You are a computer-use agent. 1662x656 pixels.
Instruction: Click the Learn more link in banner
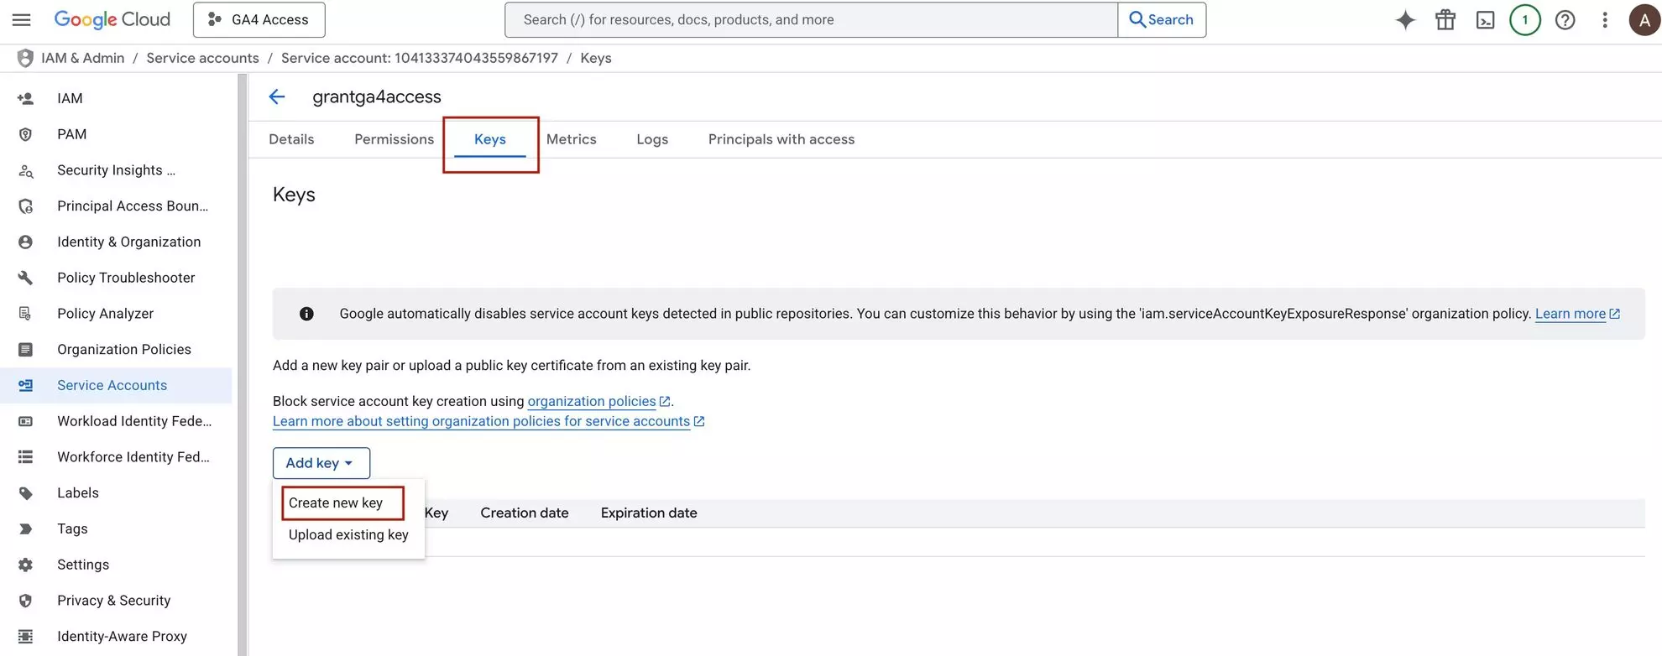point(1570,314)
